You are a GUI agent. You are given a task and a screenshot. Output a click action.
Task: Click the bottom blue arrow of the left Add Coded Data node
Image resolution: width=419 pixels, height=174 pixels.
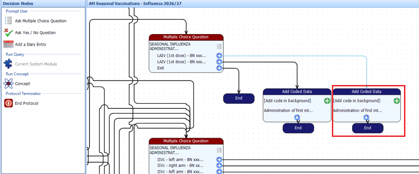(297, 117)
